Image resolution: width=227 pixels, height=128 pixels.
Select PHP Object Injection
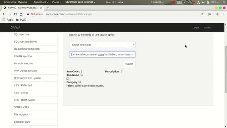coord(34,71)
